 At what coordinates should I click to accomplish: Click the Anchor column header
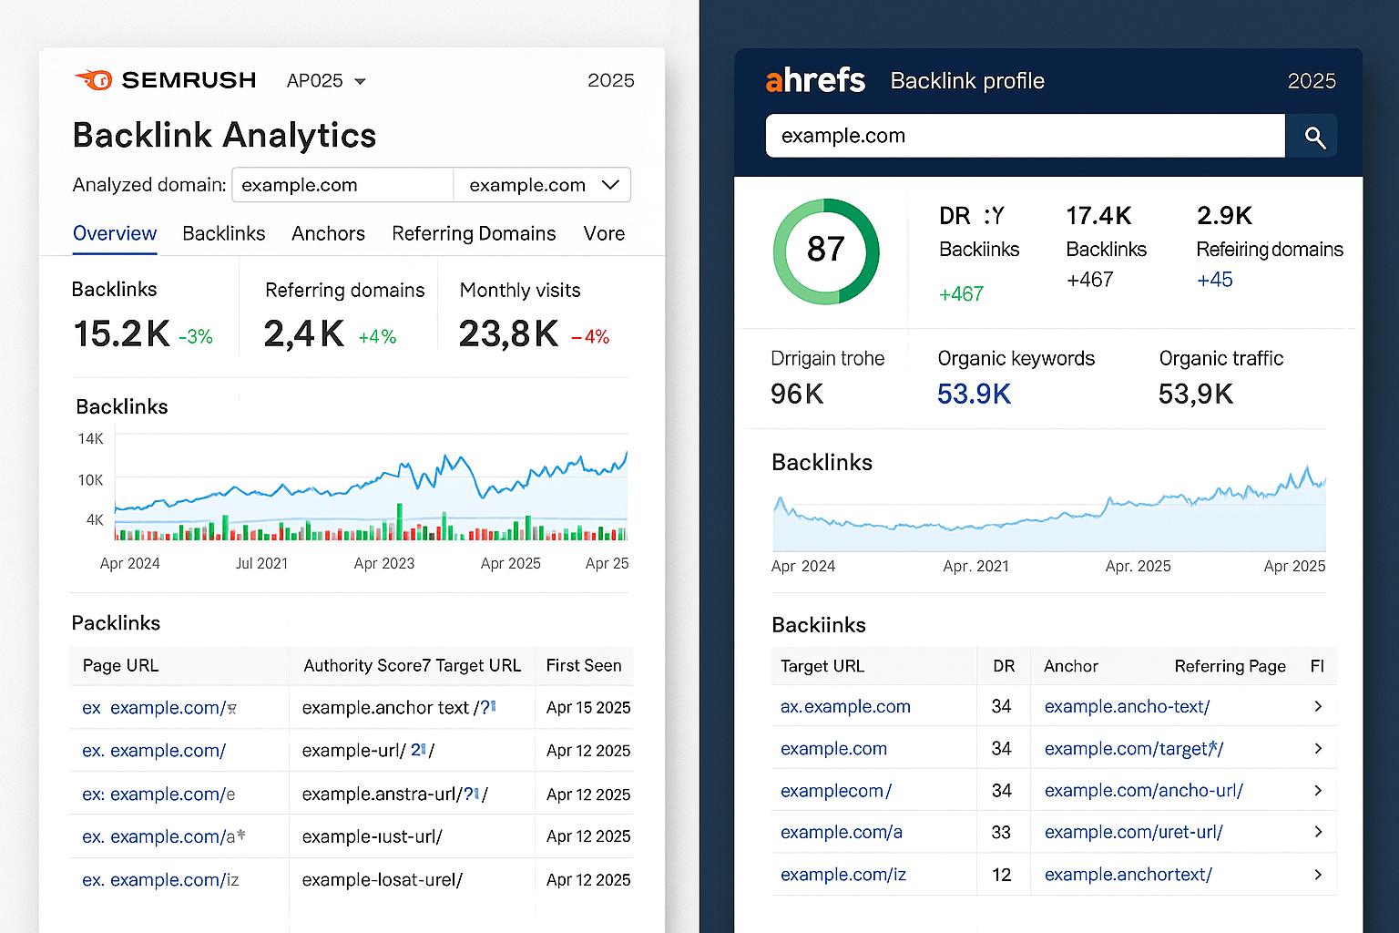[x=1071, y=666]
